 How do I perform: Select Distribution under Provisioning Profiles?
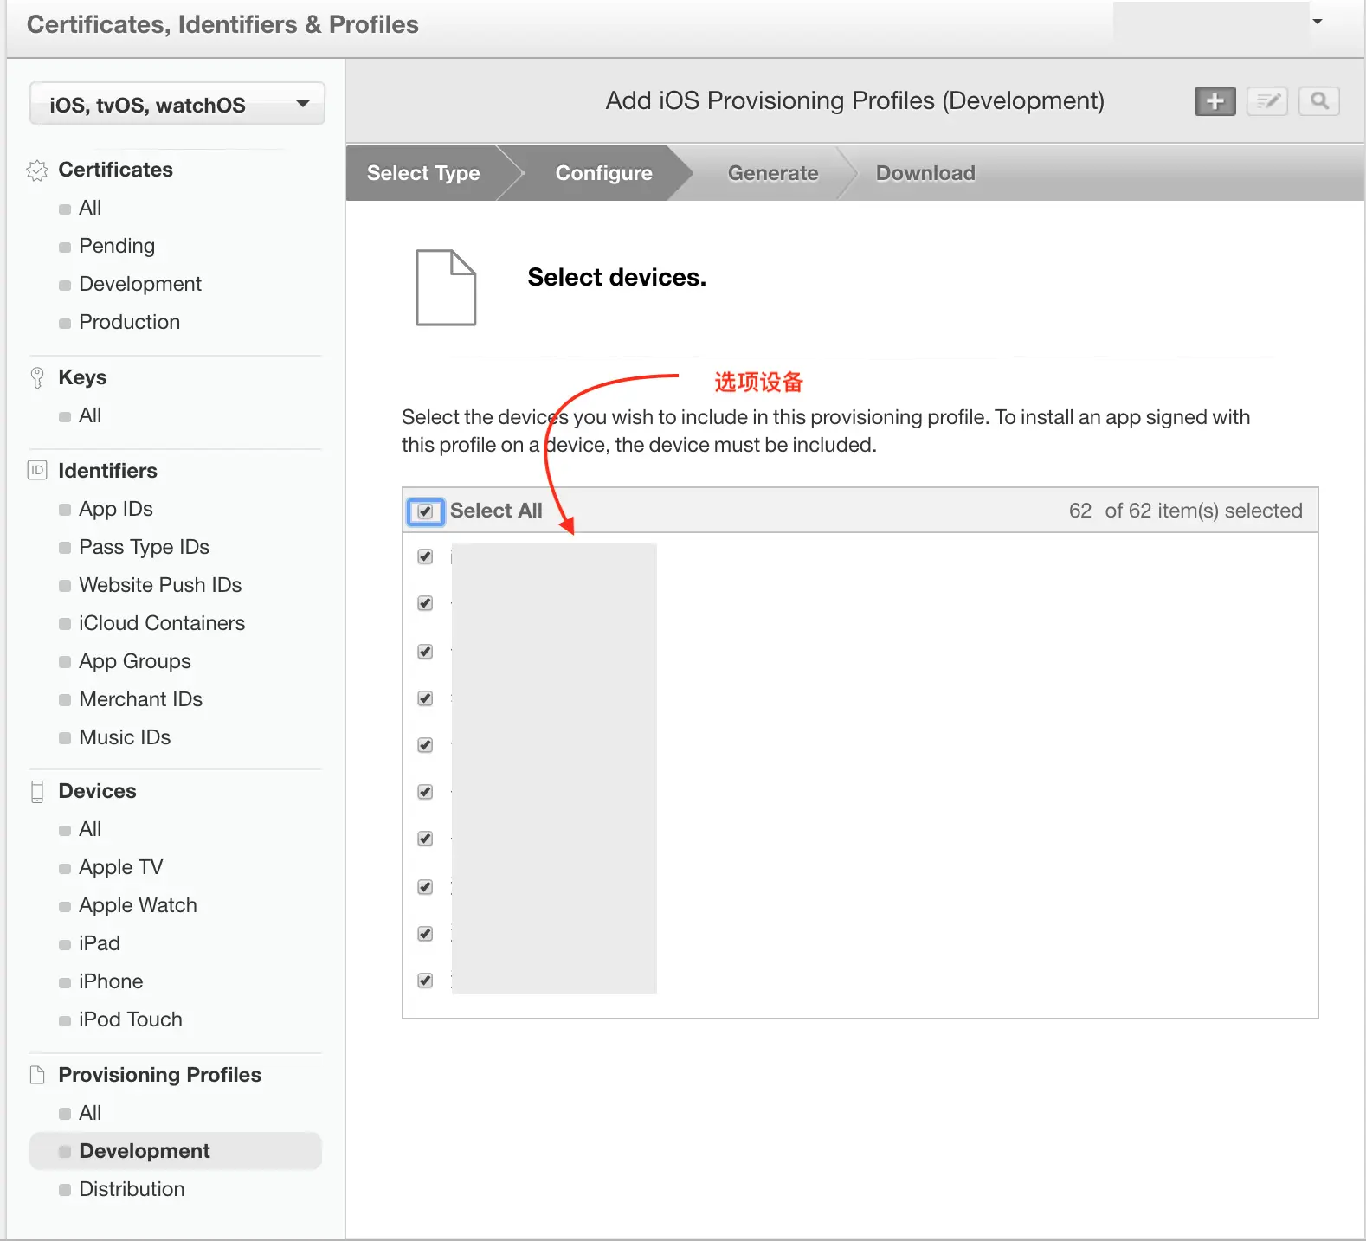(132, 1189)
